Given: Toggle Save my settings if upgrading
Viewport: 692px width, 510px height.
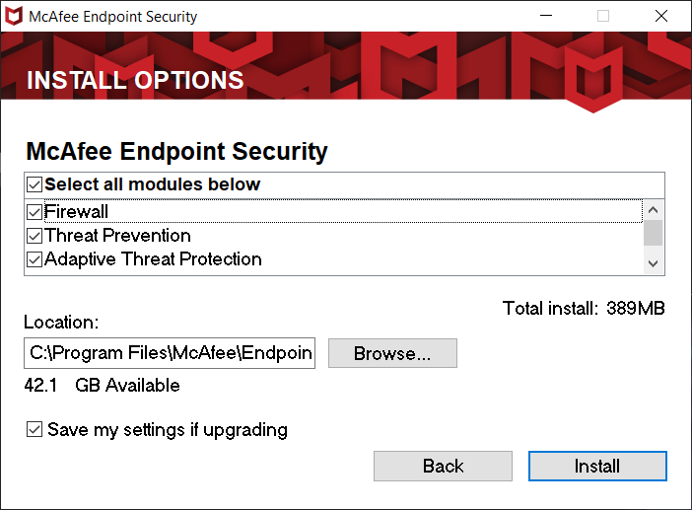Looking at the screenshot, I should [x=35, y=429].
